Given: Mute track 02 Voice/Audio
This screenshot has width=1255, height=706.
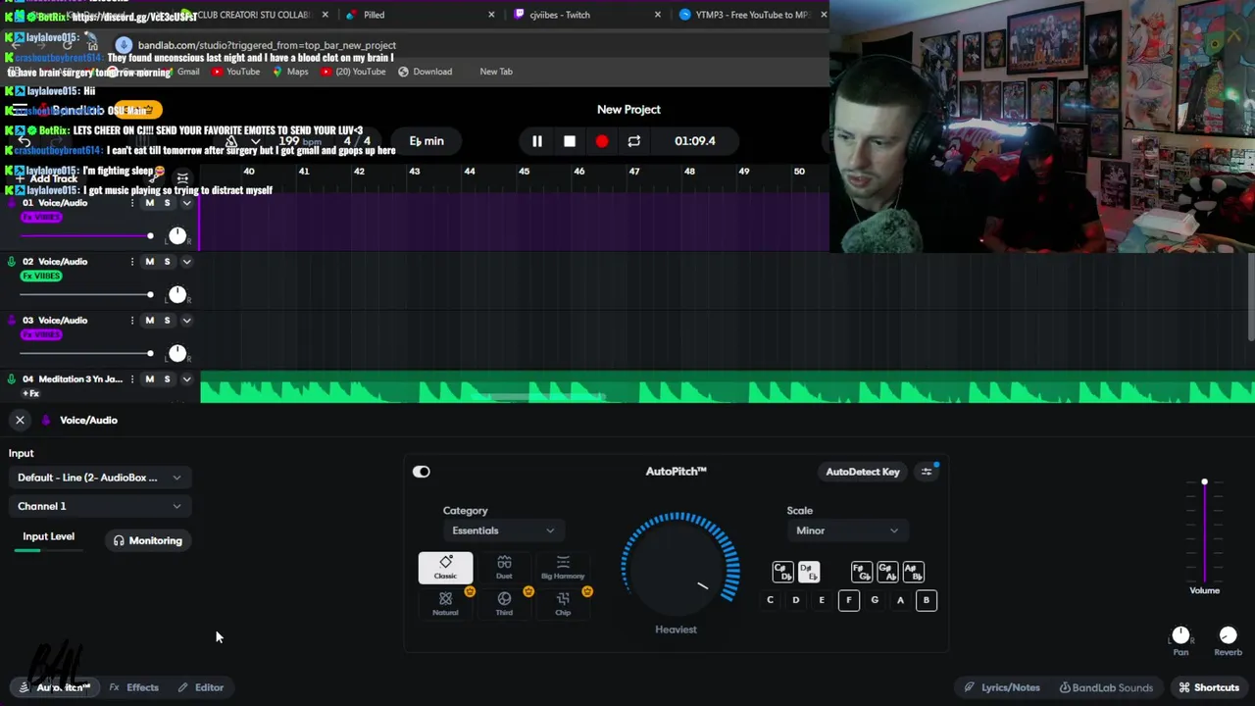Looking at the screenshot, I should click(149, 262).
